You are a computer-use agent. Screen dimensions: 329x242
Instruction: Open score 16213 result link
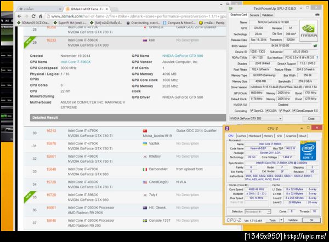(51, 131)
